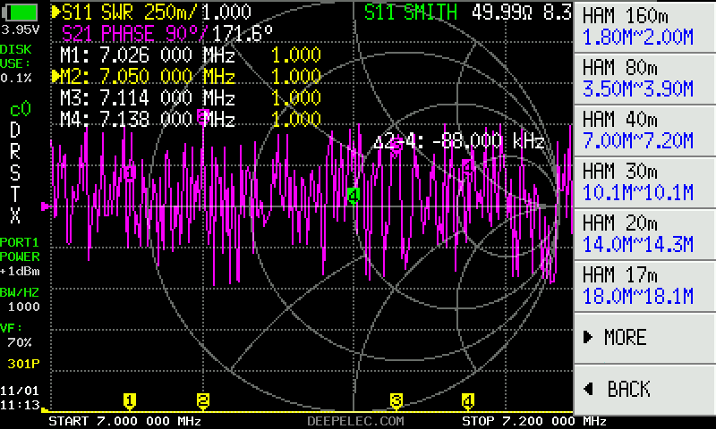Click the Δ2-4 -88.000 kHz delta readout

coord(459,142)
